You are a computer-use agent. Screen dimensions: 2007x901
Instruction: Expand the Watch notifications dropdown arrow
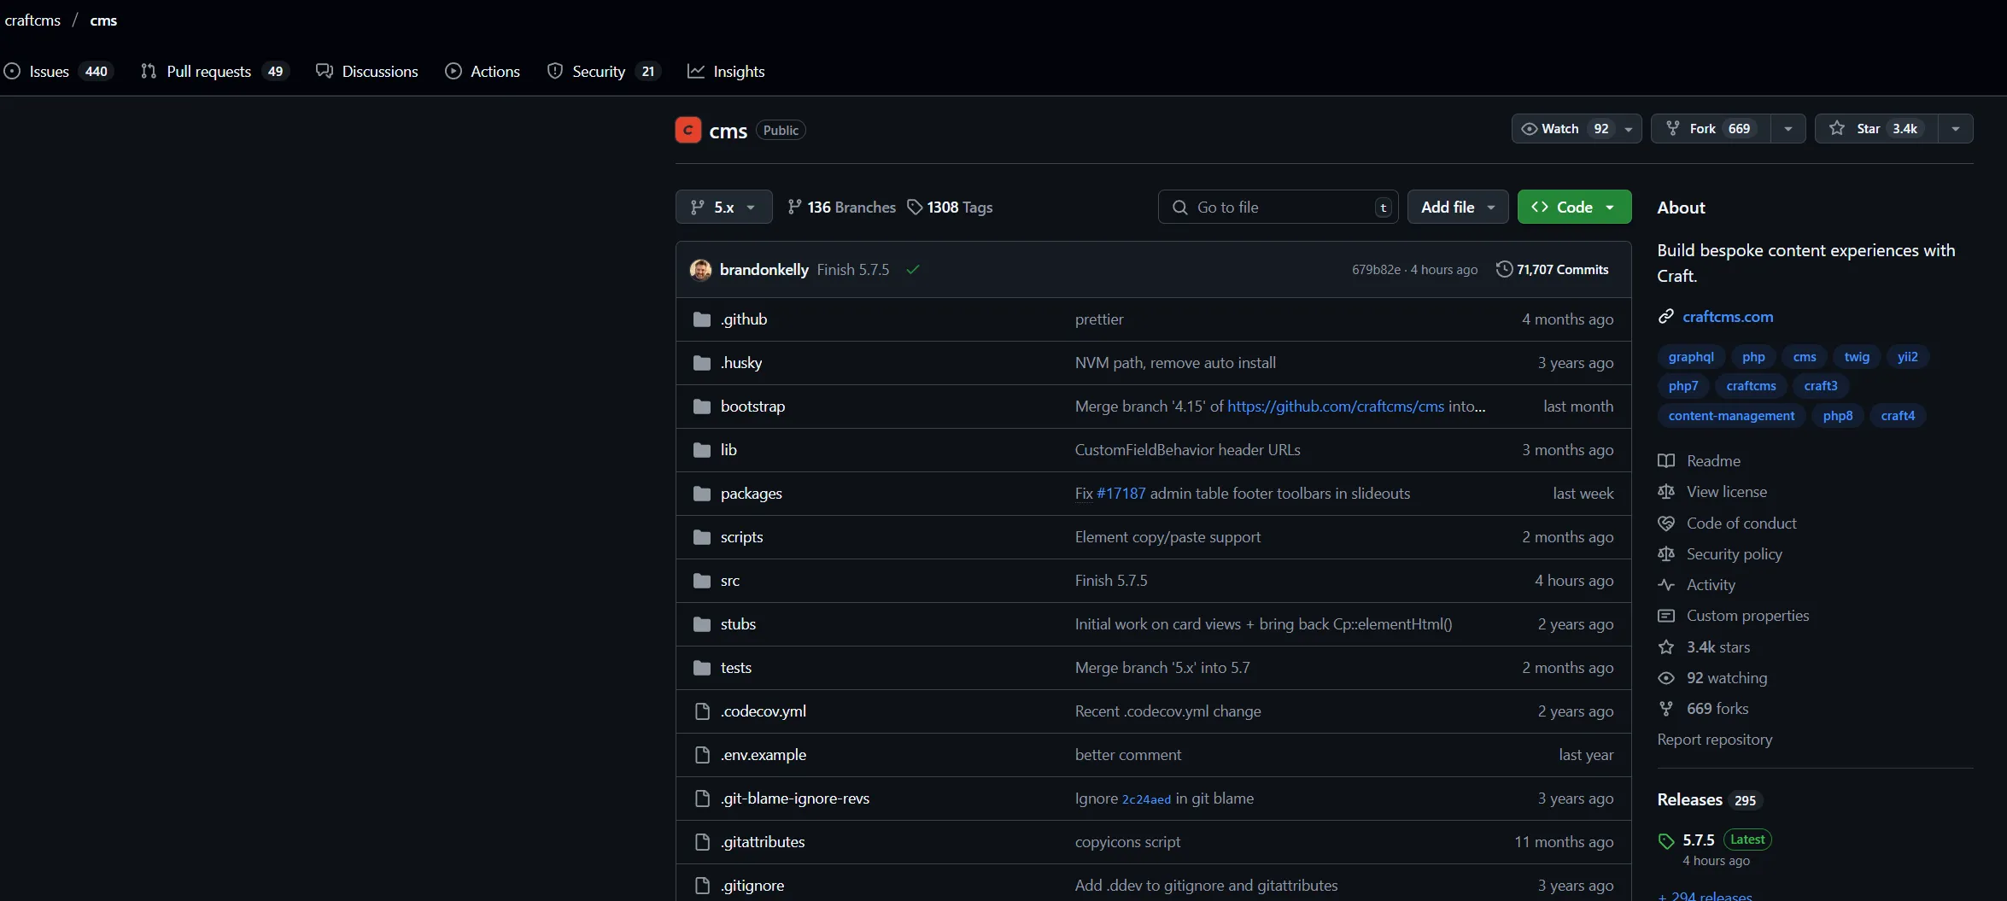pos(1629,129)
